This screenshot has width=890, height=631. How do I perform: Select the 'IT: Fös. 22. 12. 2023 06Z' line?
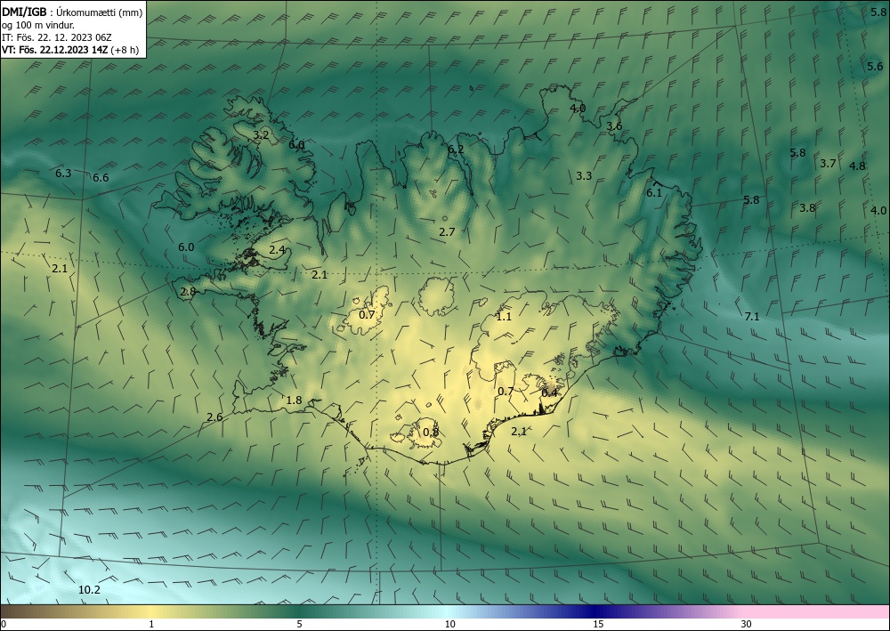(x=57, y=37)
